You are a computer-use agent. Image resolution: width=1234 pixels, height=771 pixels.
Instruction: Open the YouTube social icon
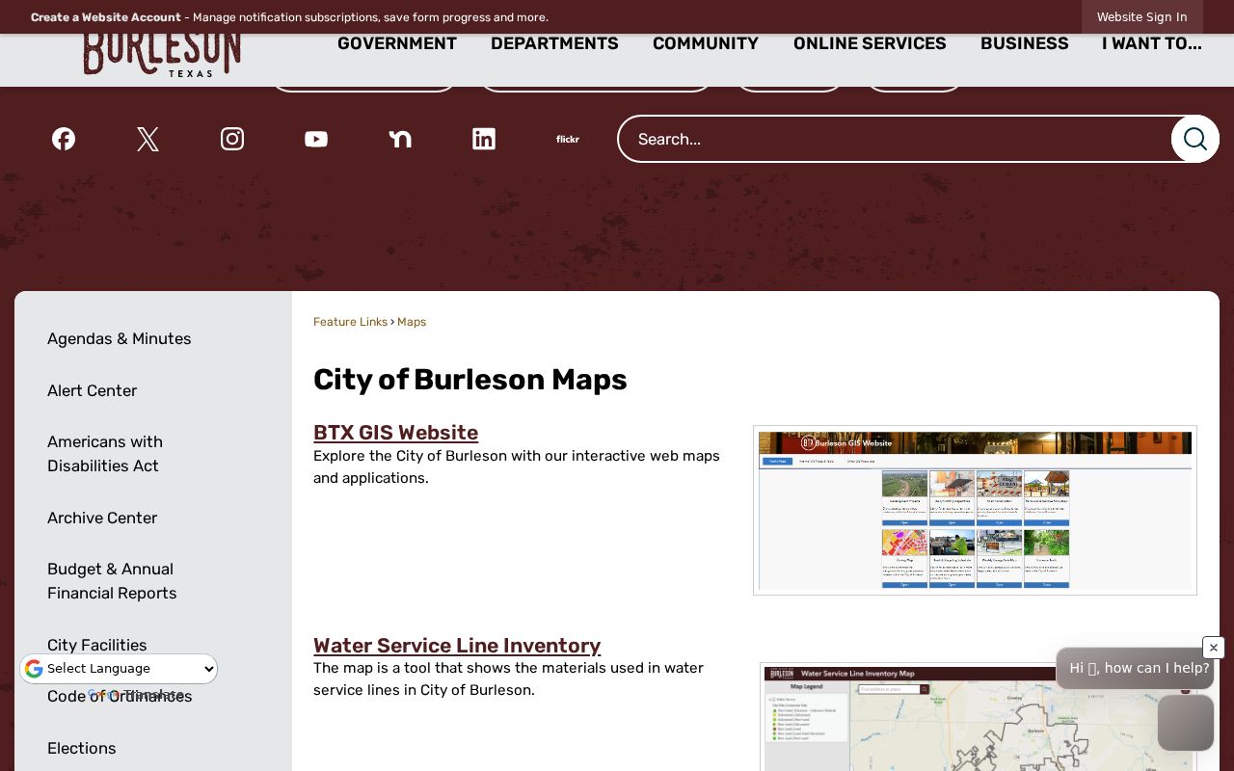coord(316,139)
